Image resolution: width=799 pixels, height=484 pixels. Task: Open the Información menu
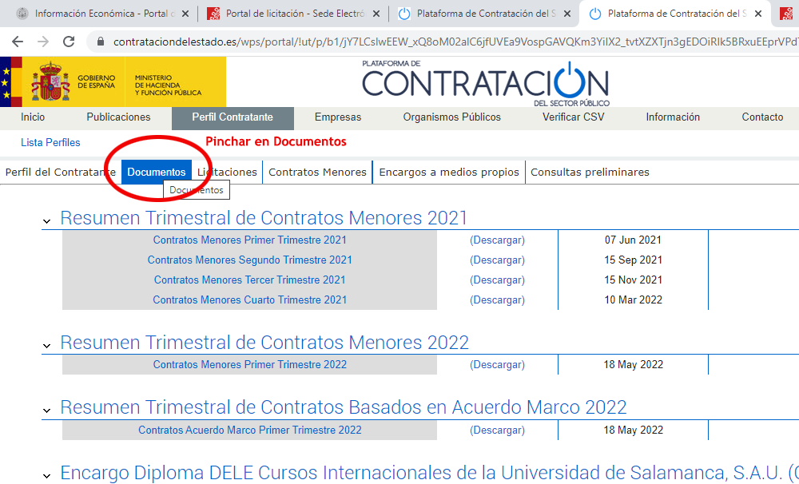click(x=673, y=117)
